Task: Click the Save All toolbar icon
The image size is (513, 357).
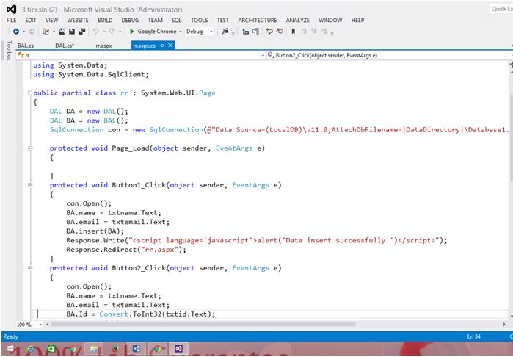Action: (82, 32)
